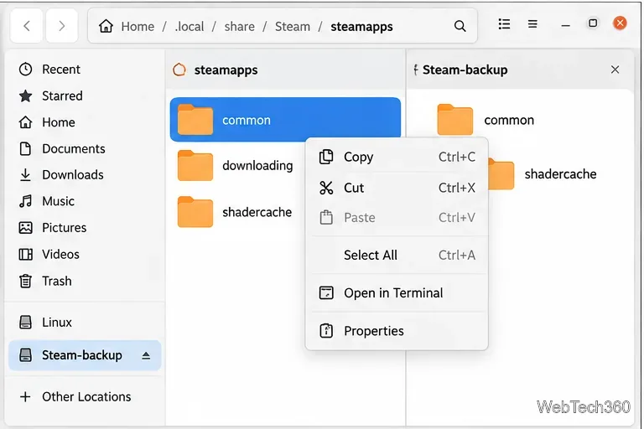Screen dimensions: 644x429
Task: Close the Steam-backup pane
Action: pos(615,70)
